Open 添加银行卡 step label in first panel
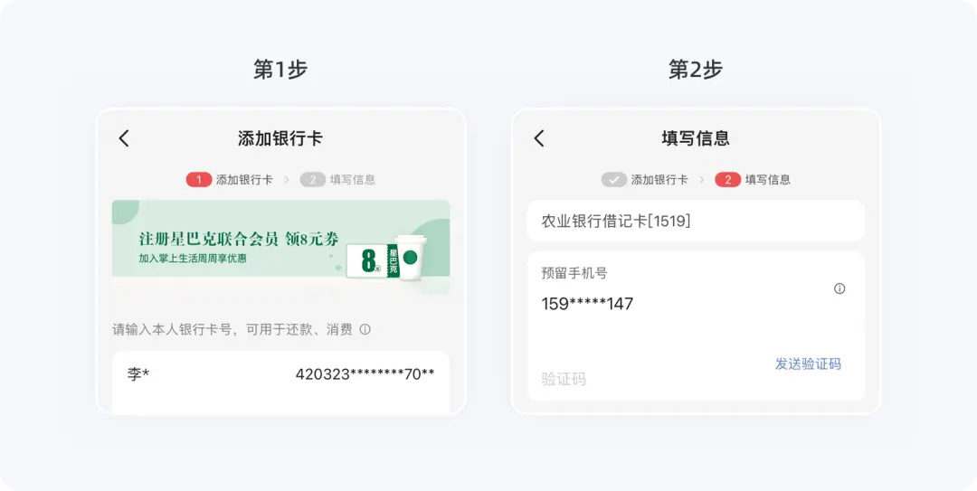This screenshot has width=977, height=491. click(244, 180)
